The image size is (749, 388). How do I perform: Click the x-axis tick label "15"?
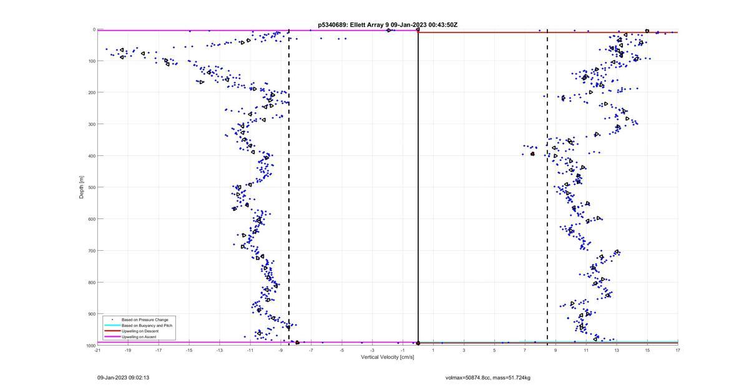pyautogui.click(x=647, y=351)
